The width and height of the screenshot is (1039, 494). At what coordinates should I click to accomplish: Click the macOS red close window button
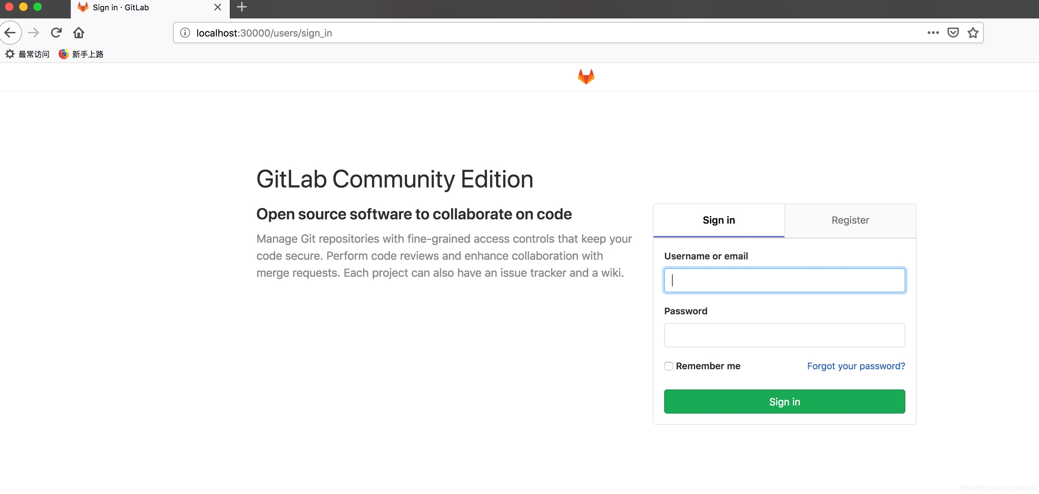click(9, 6)
